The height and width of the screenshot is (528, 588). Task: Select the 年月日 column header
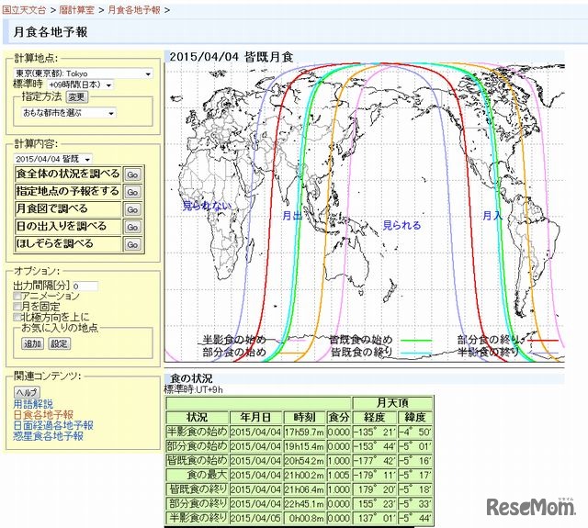point(255,418)
